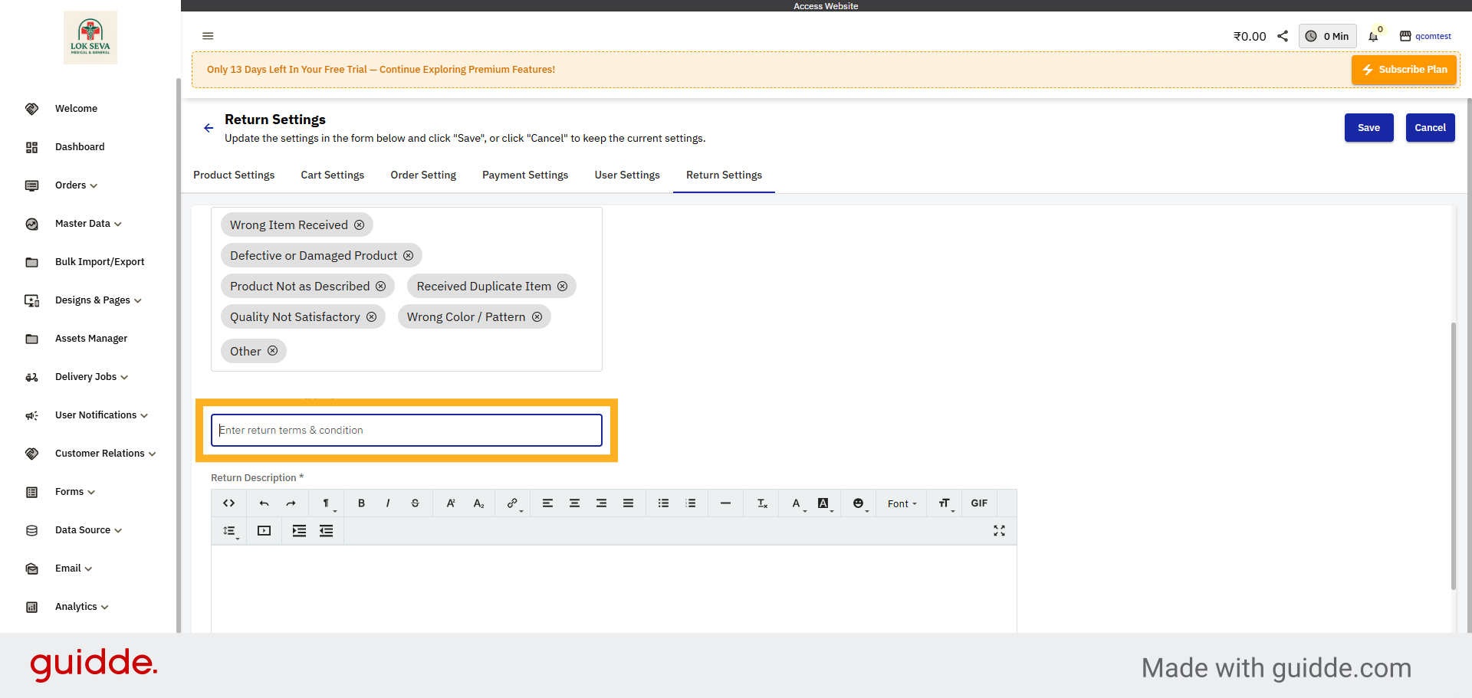
Task: Toggle bold formatting in the description editor
Action: 361,503
